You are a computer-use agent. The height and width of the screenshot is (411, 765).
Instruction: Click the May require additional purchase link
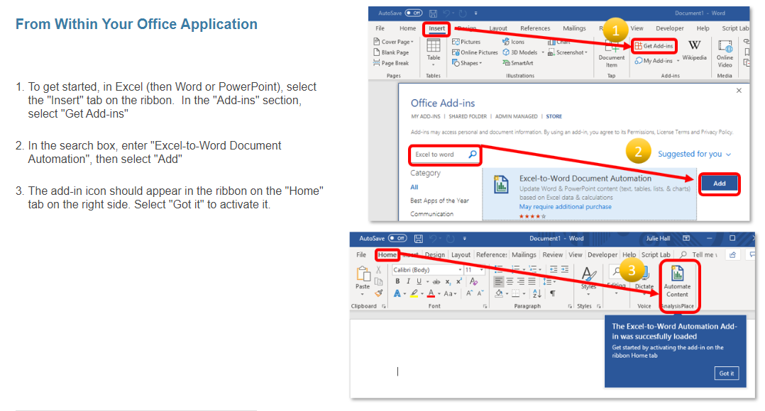pyautogui.click(x=565, y=206)
